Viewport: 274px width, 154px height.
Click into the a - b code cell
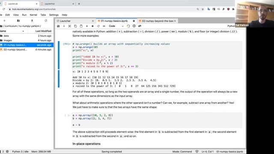[x=157, y=120]
